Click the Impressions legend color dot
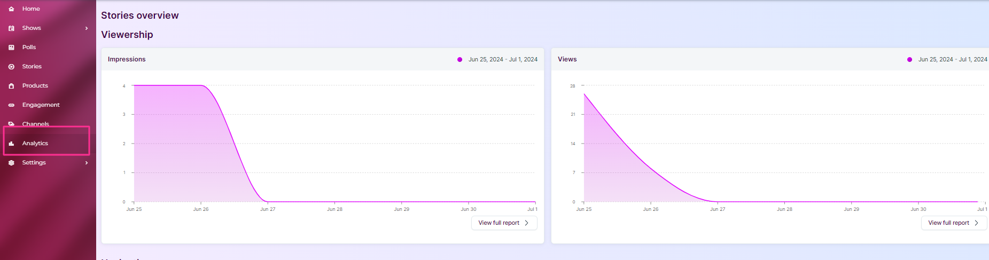The image size is (989, 260). coord(460,60)
